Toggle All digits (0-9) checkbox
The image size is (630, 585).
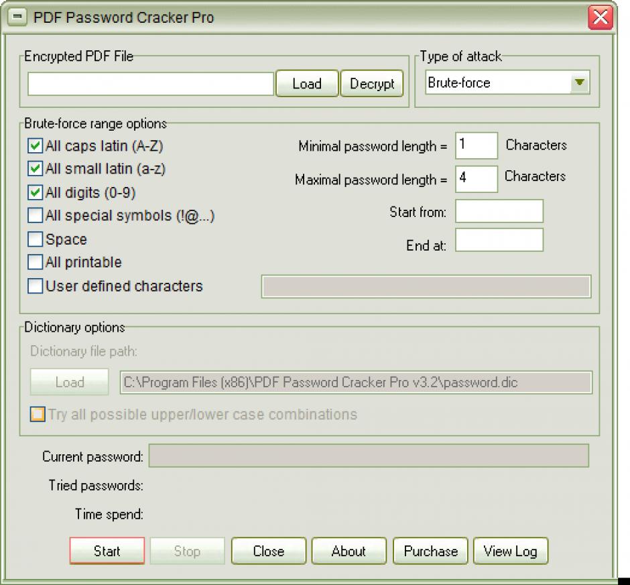click(36, 192)
